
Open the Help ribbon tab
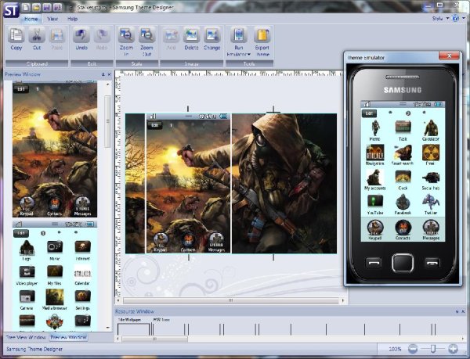(72, 19)
